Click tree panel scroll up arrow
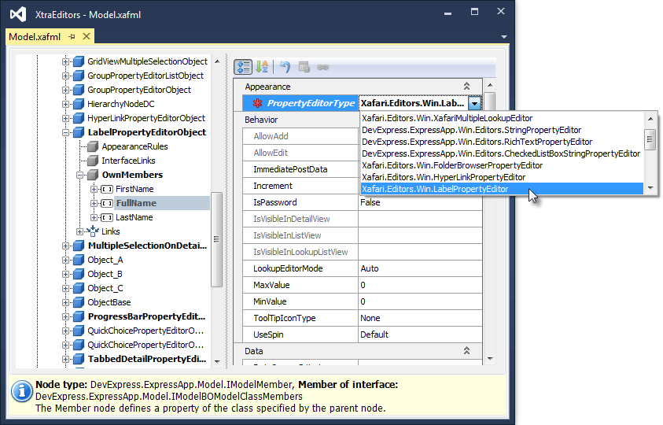The height and width of the screenshot is (425, 663). [x=217, y=62]
